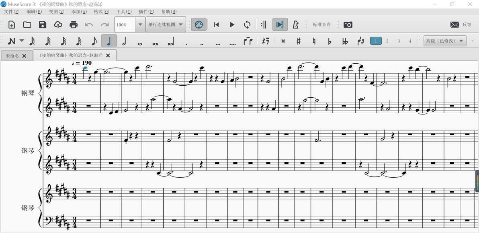Select voice 3

tap(399, 41)
